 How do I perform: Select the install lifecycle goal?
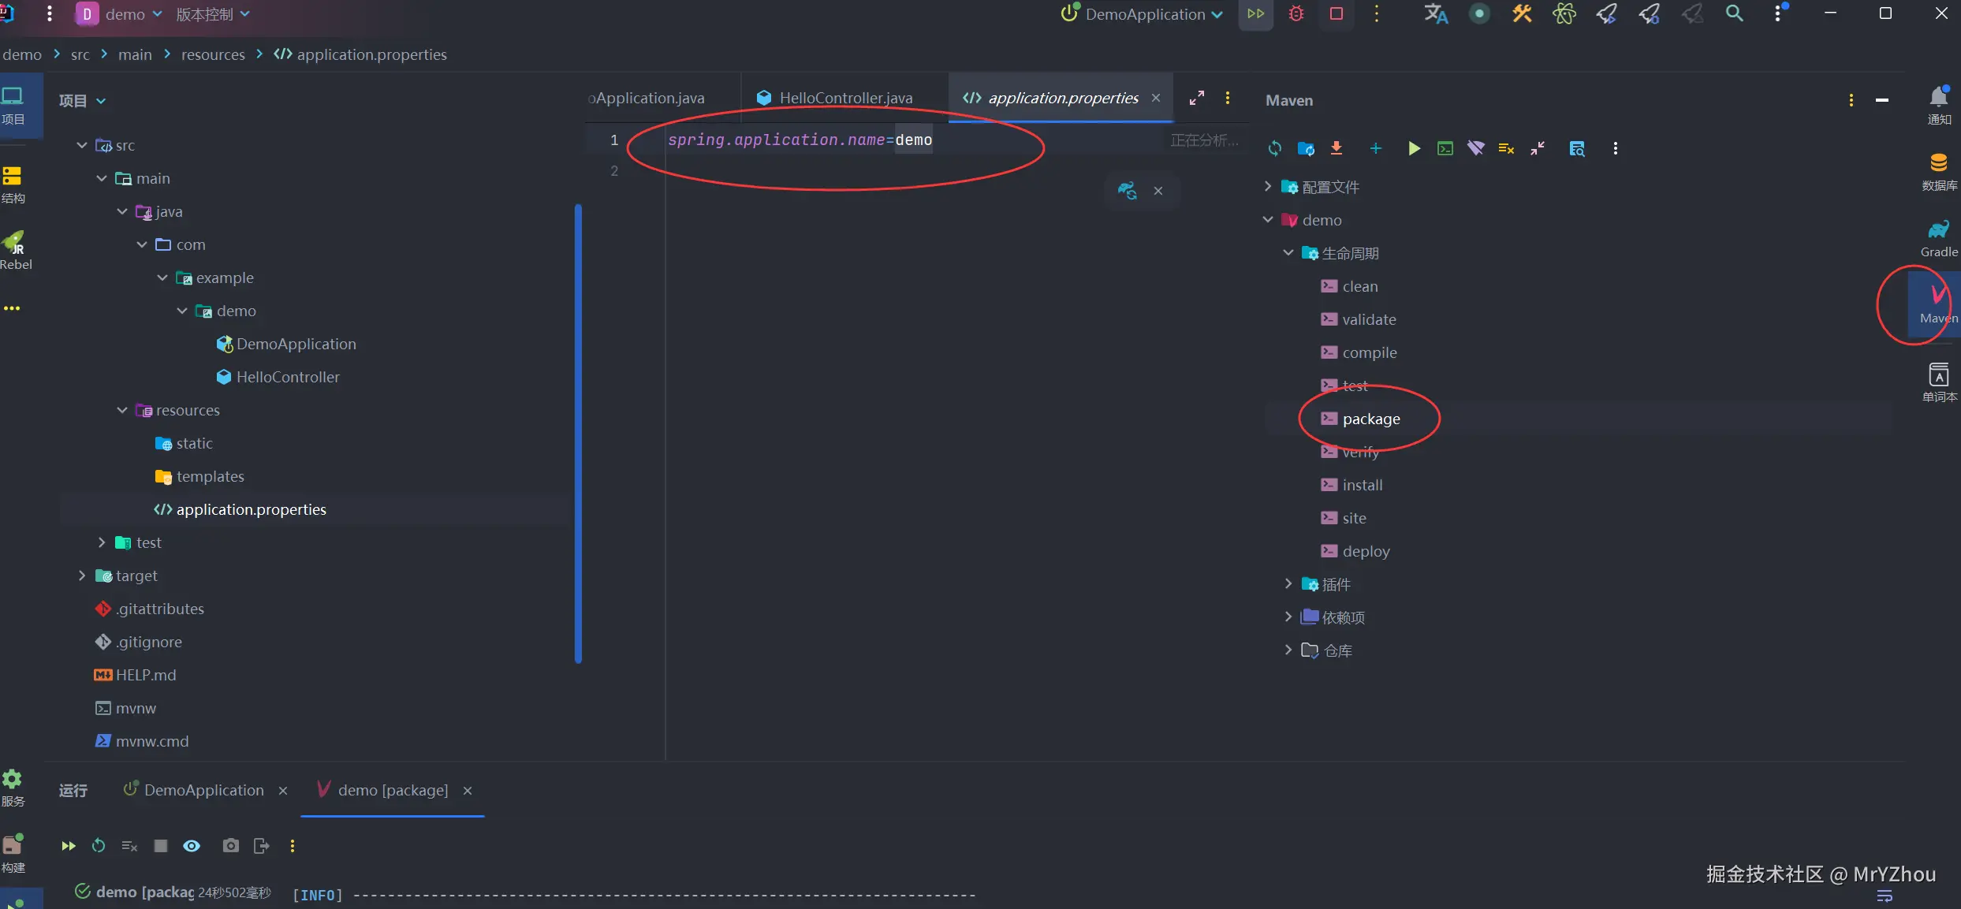(1362, 485)
